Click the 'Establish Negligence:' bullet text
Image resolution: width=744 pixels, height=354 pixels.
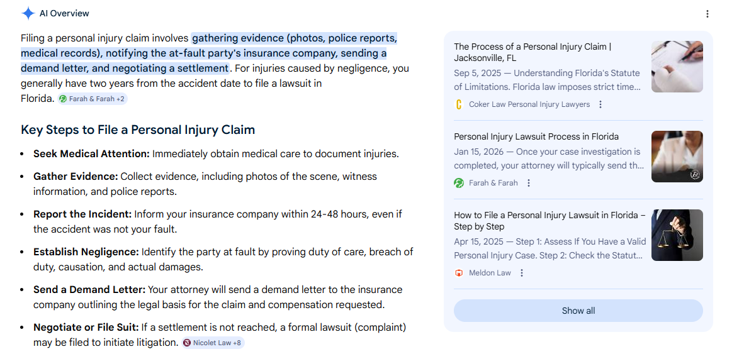pos(86,252)
